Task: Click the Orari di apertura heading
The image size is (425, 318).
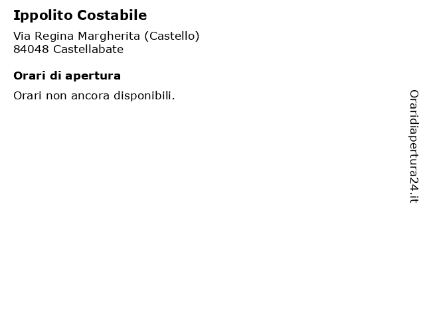Action: (x=67, y=76)
